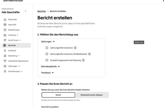
Task: Open Bestellungen via the shopping bag icon
Action: point(5,30)
